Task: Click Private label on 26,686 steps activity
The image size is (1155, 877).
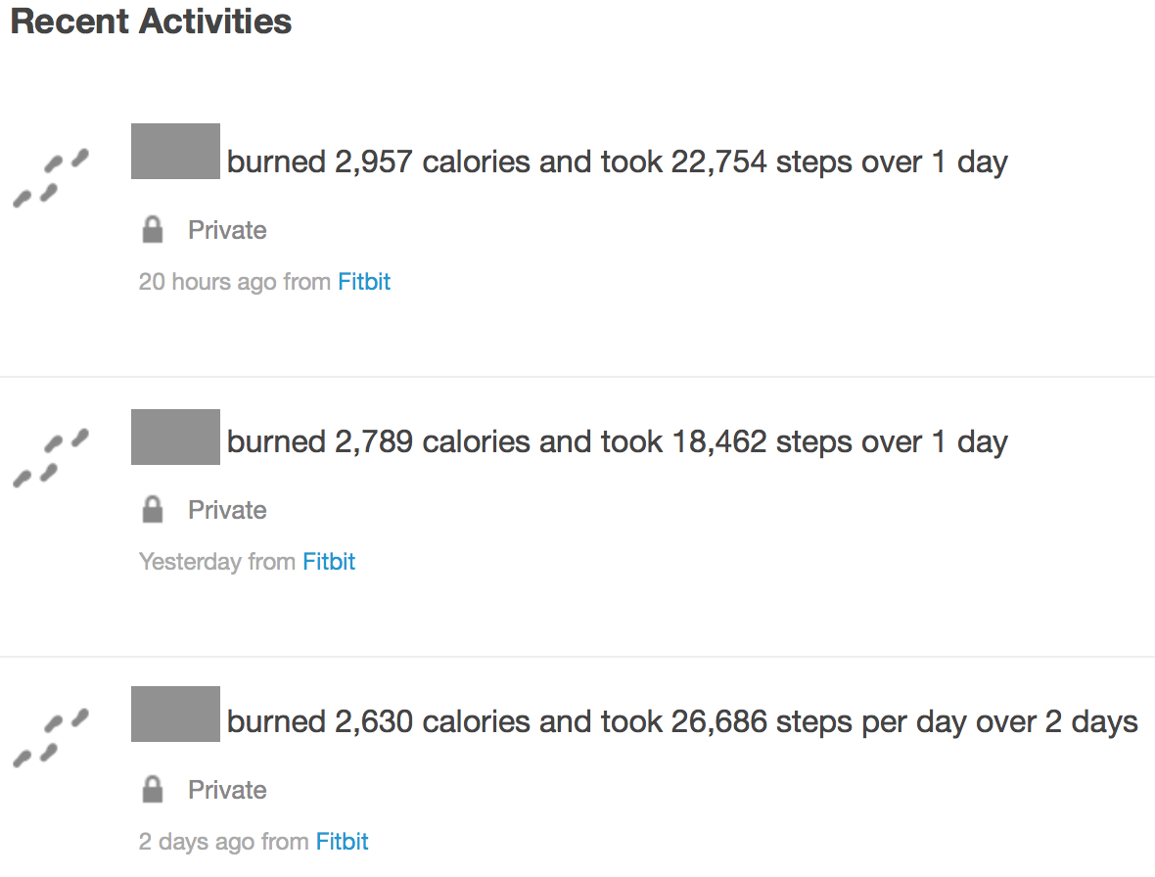Action: [227, 790]
